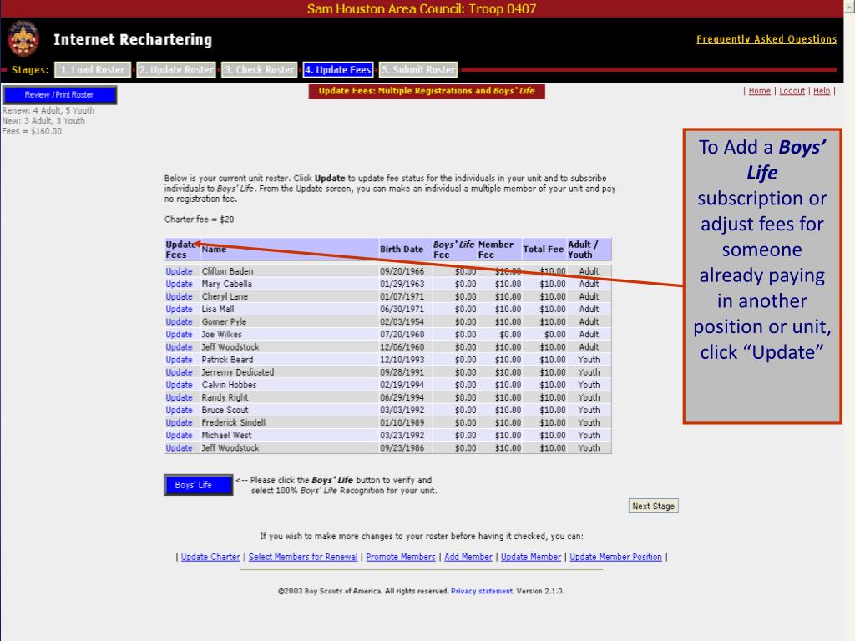855x641 pixels.
Task: Click Update for Michael West
Action: [x=179, y=435]
